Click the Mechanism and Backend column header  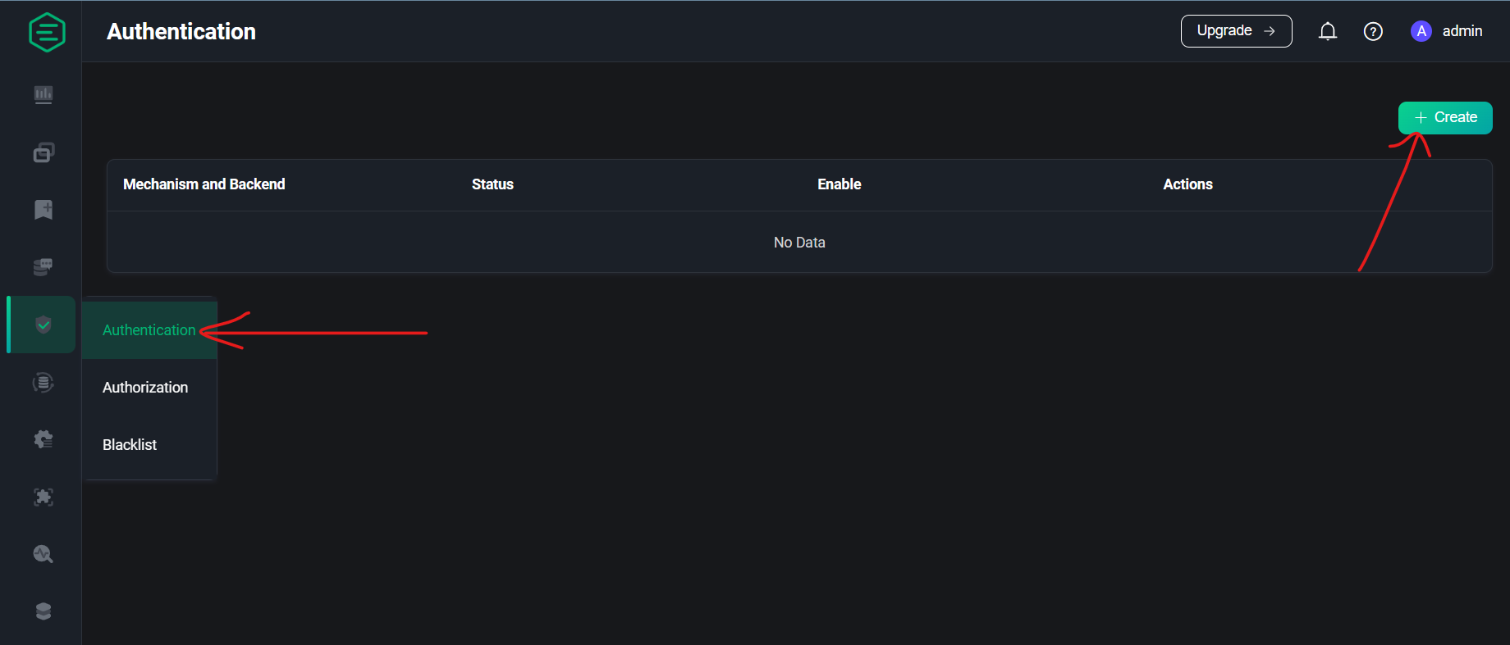pyautogui.click(x=204, y=184)
